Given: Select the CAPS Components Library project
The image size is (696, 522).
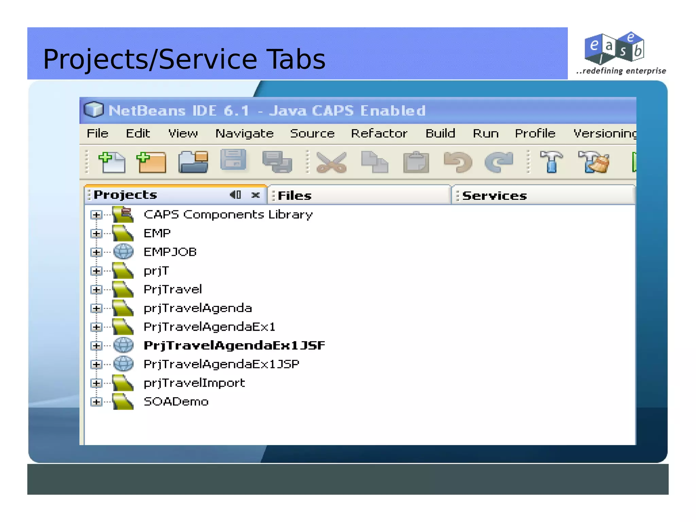Looking at the screenshot, I should [228, 214].
